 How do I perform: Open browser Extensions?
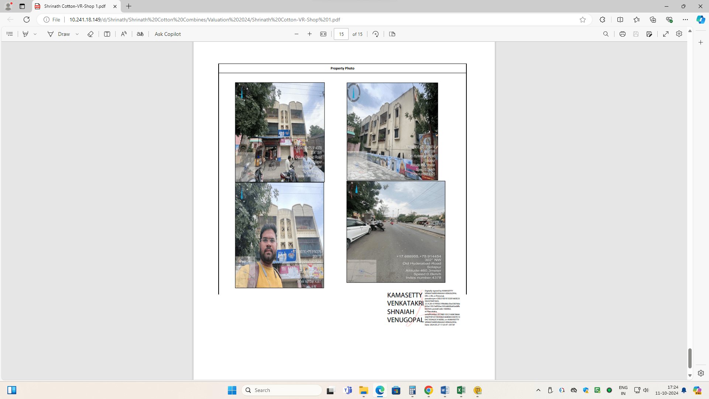(x=602, y=20)
